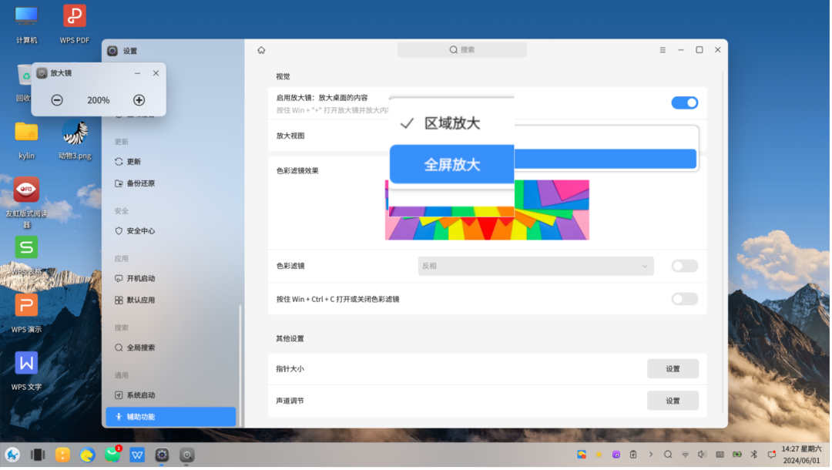The width and height of the screenshot is (832, 470).
Task: Turn off the 启用放大镜 toggle
Action: tap(684, 102)
